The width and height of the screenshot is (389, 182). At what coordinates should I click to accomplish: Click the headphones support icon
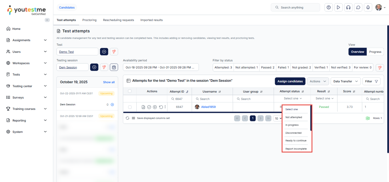click(348, 8)
